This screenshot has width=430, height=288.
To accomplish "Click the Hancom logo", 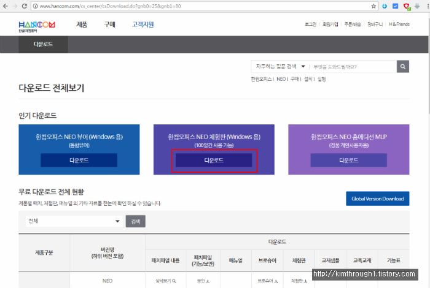I will point(37,26).
